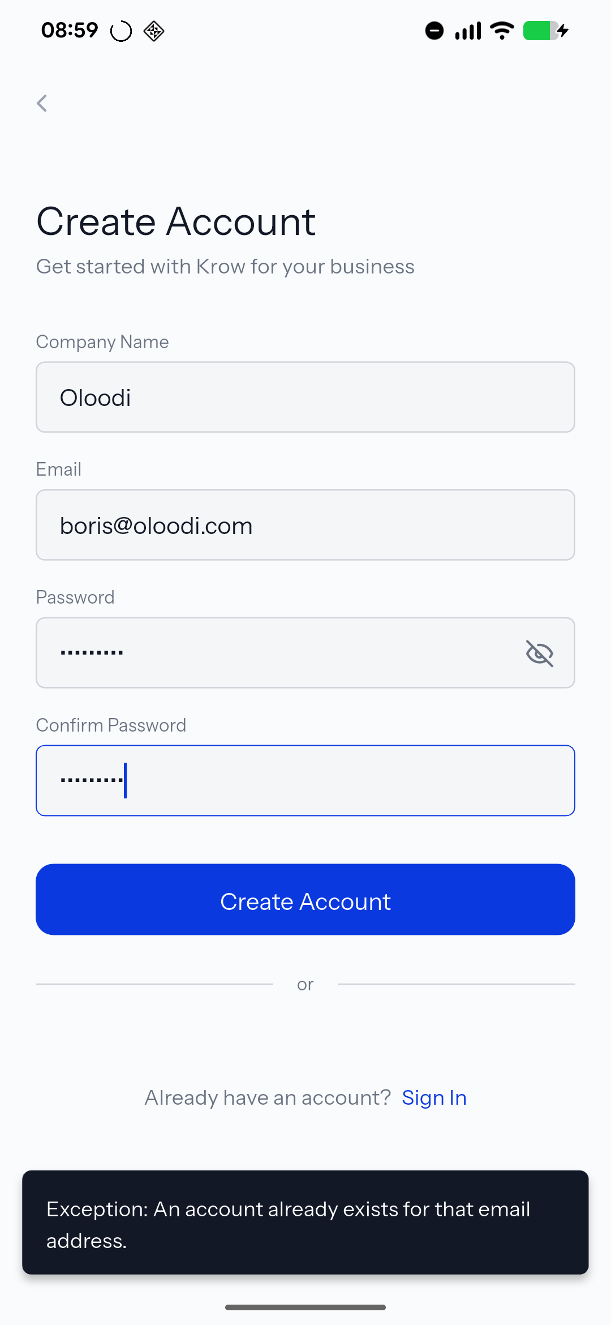Tap the do-not-disturb status icon
The width and height of the screenshot is (611, 1325).
tap(434, 31)
